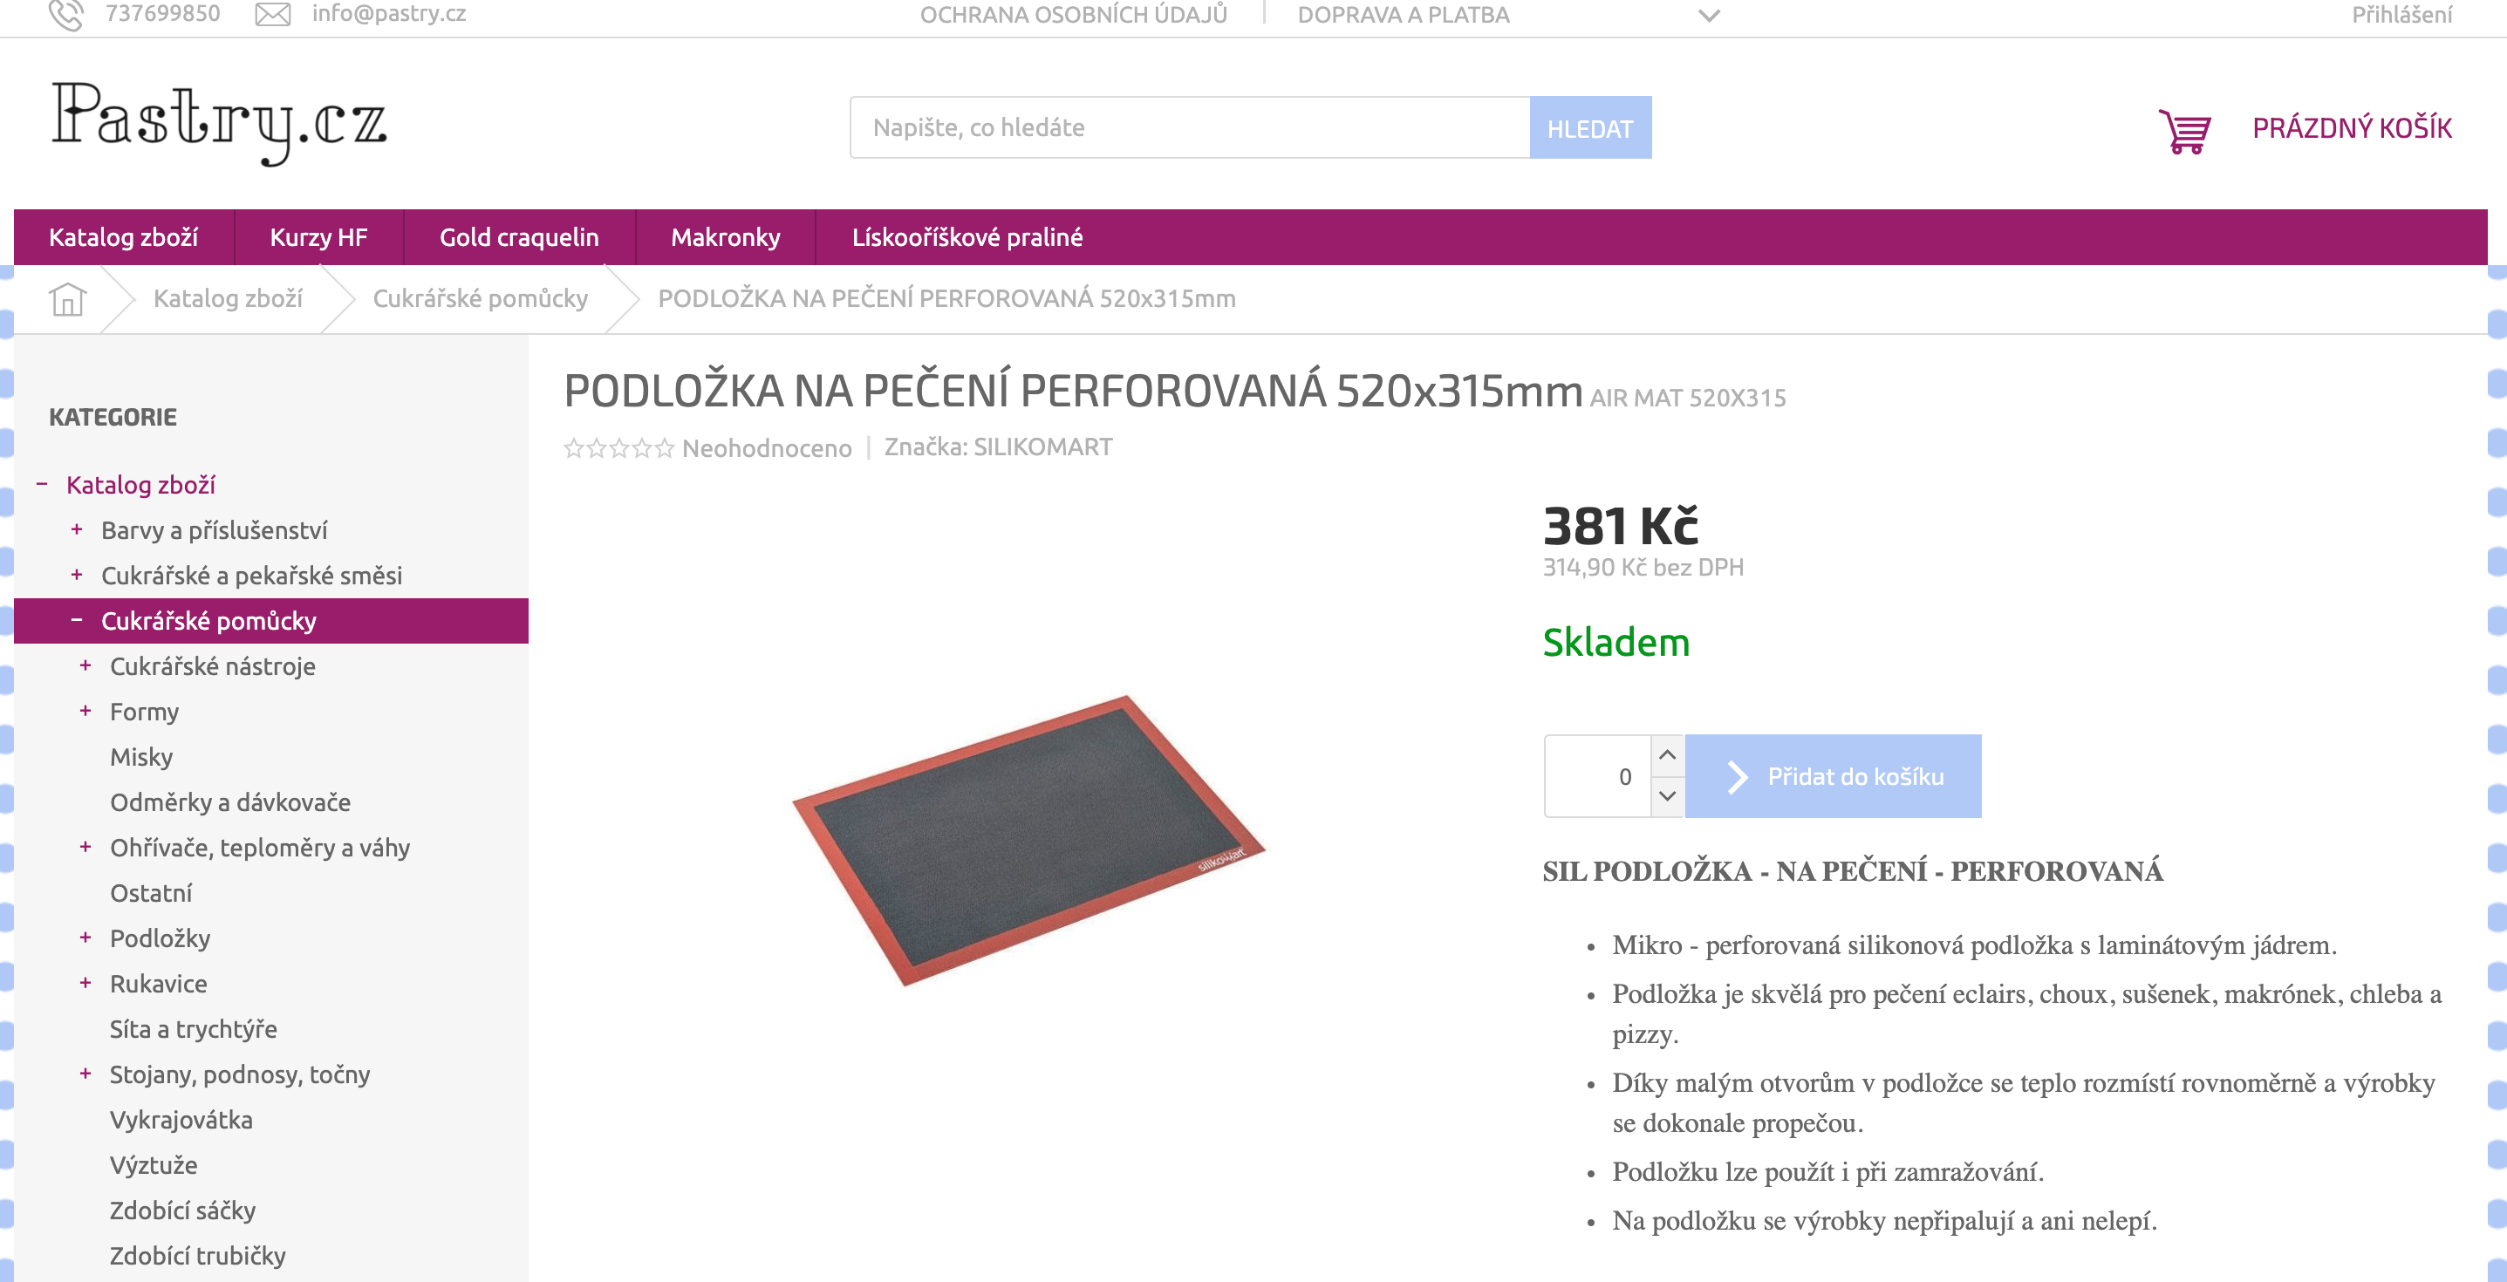Viewport: 2507px width, 1282px height.
Task: Click the search input field
Action: tap(1189, 127)
